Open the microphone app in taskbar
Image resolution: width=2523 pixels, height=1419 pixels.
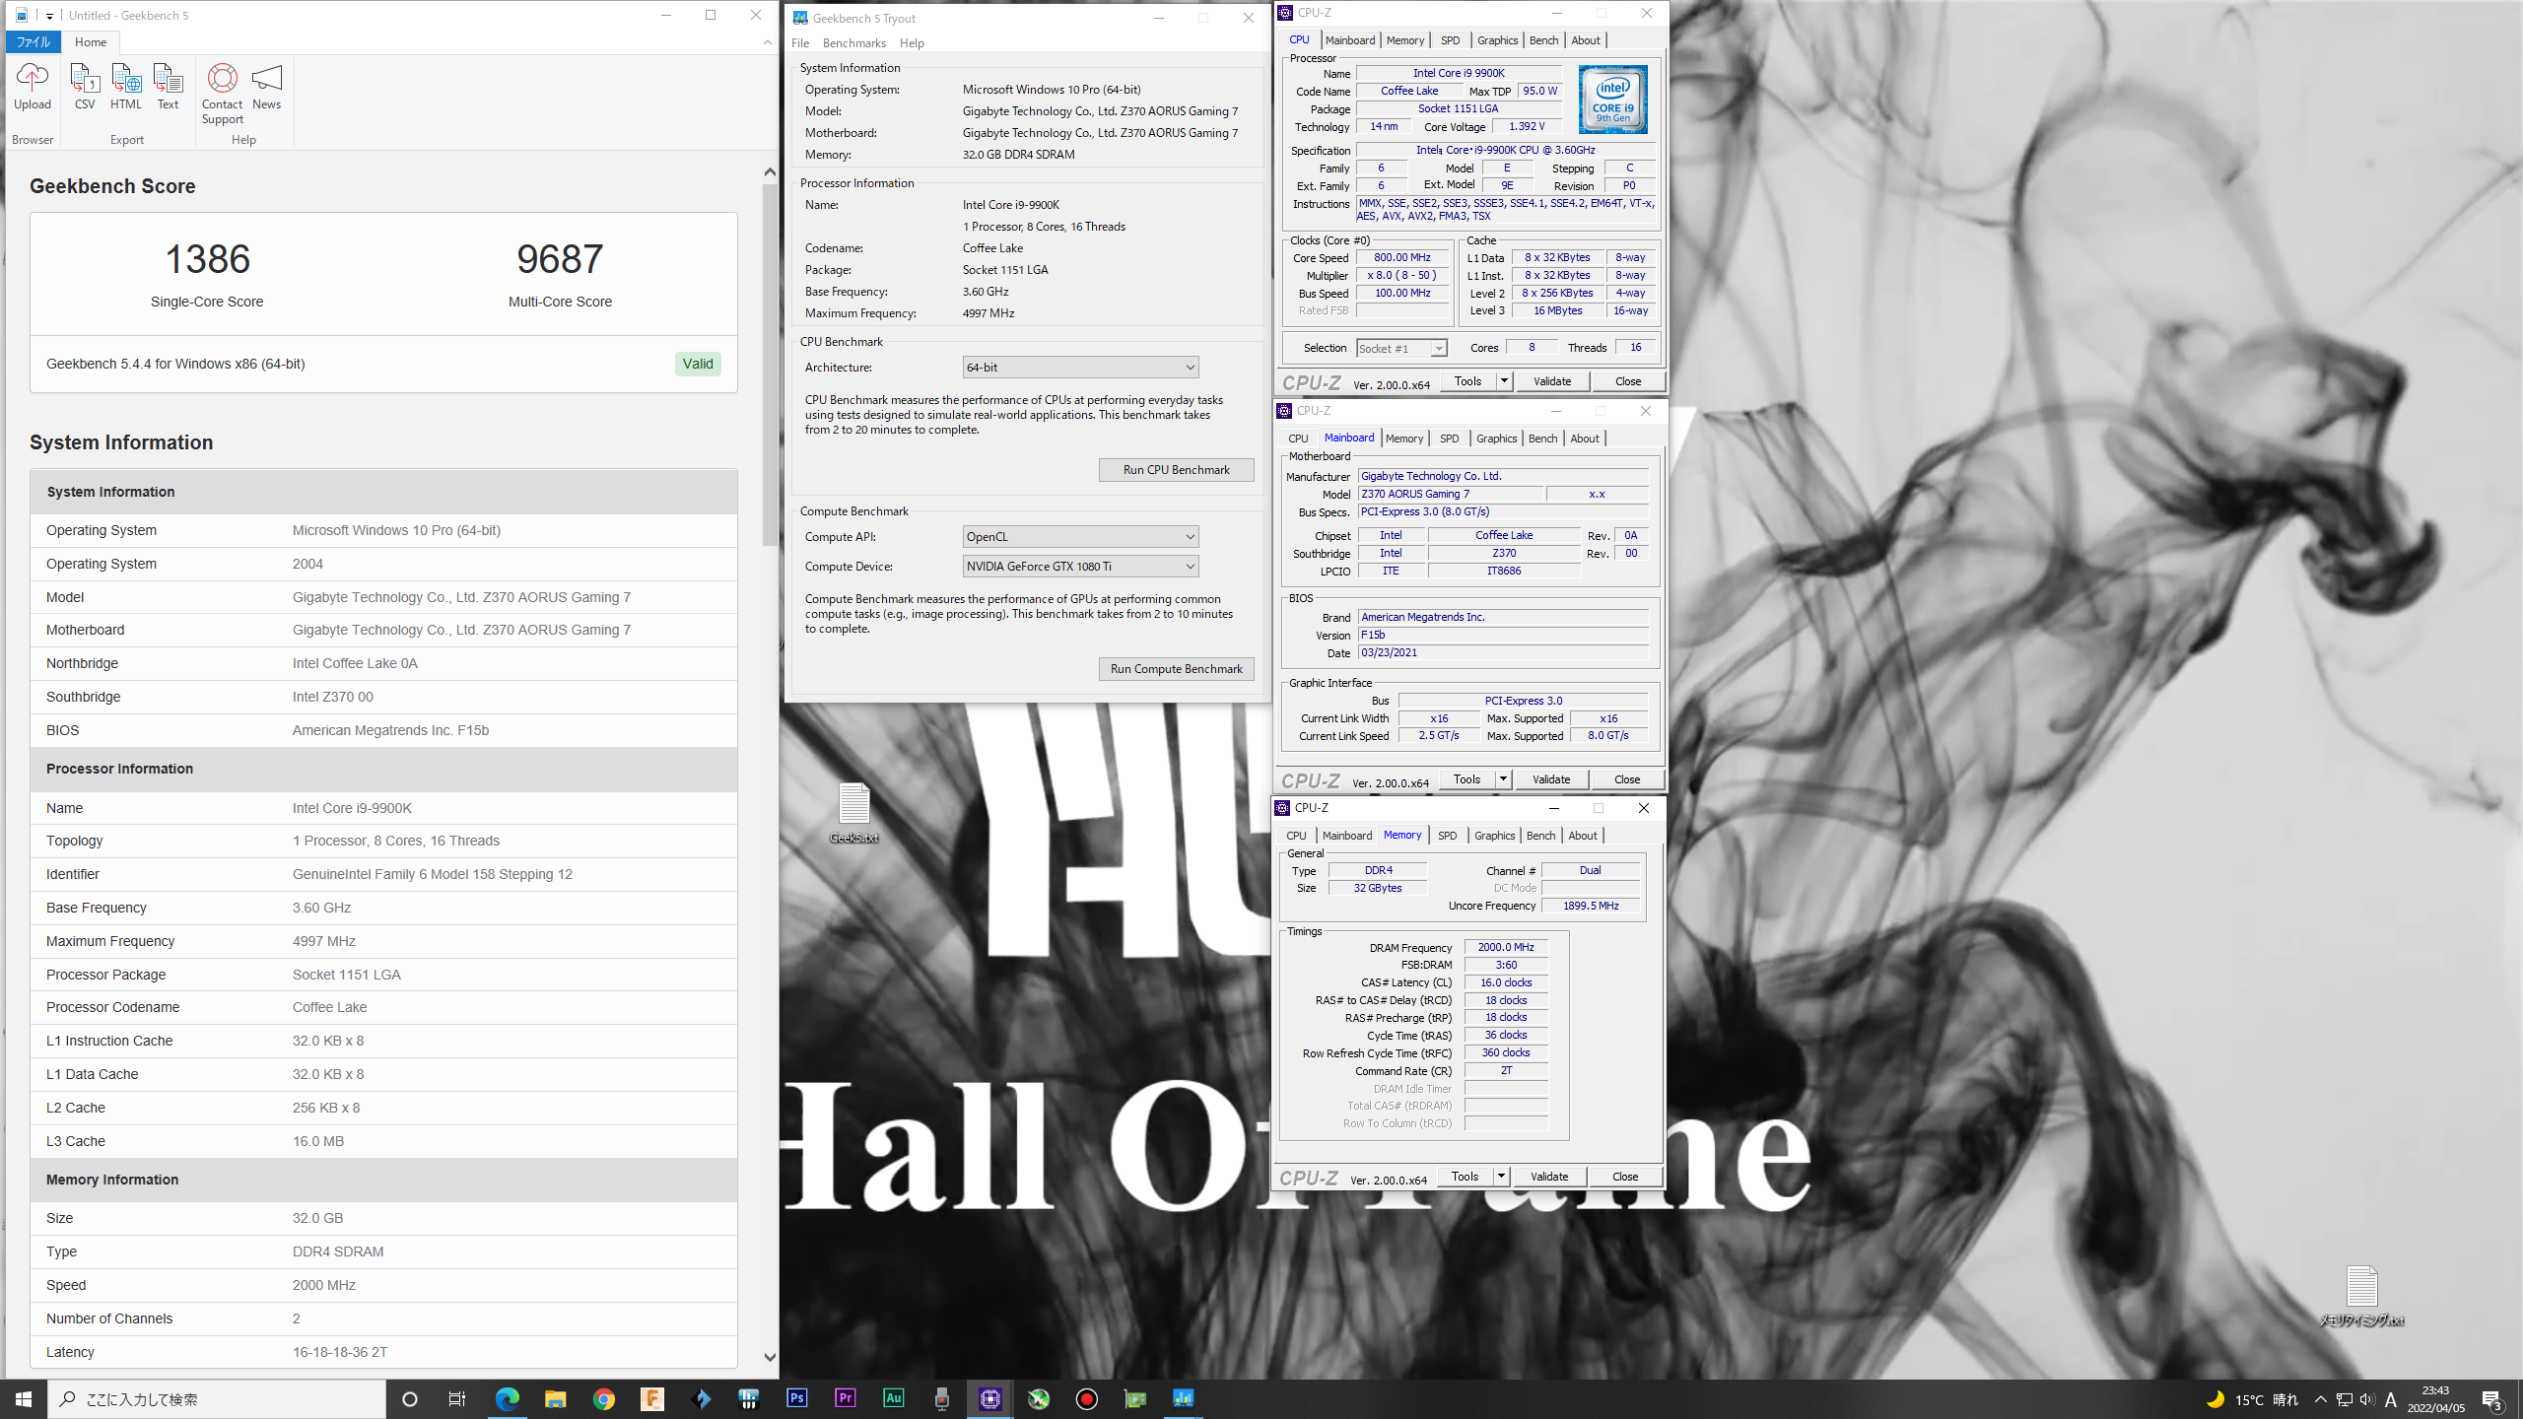[942, 1398]
